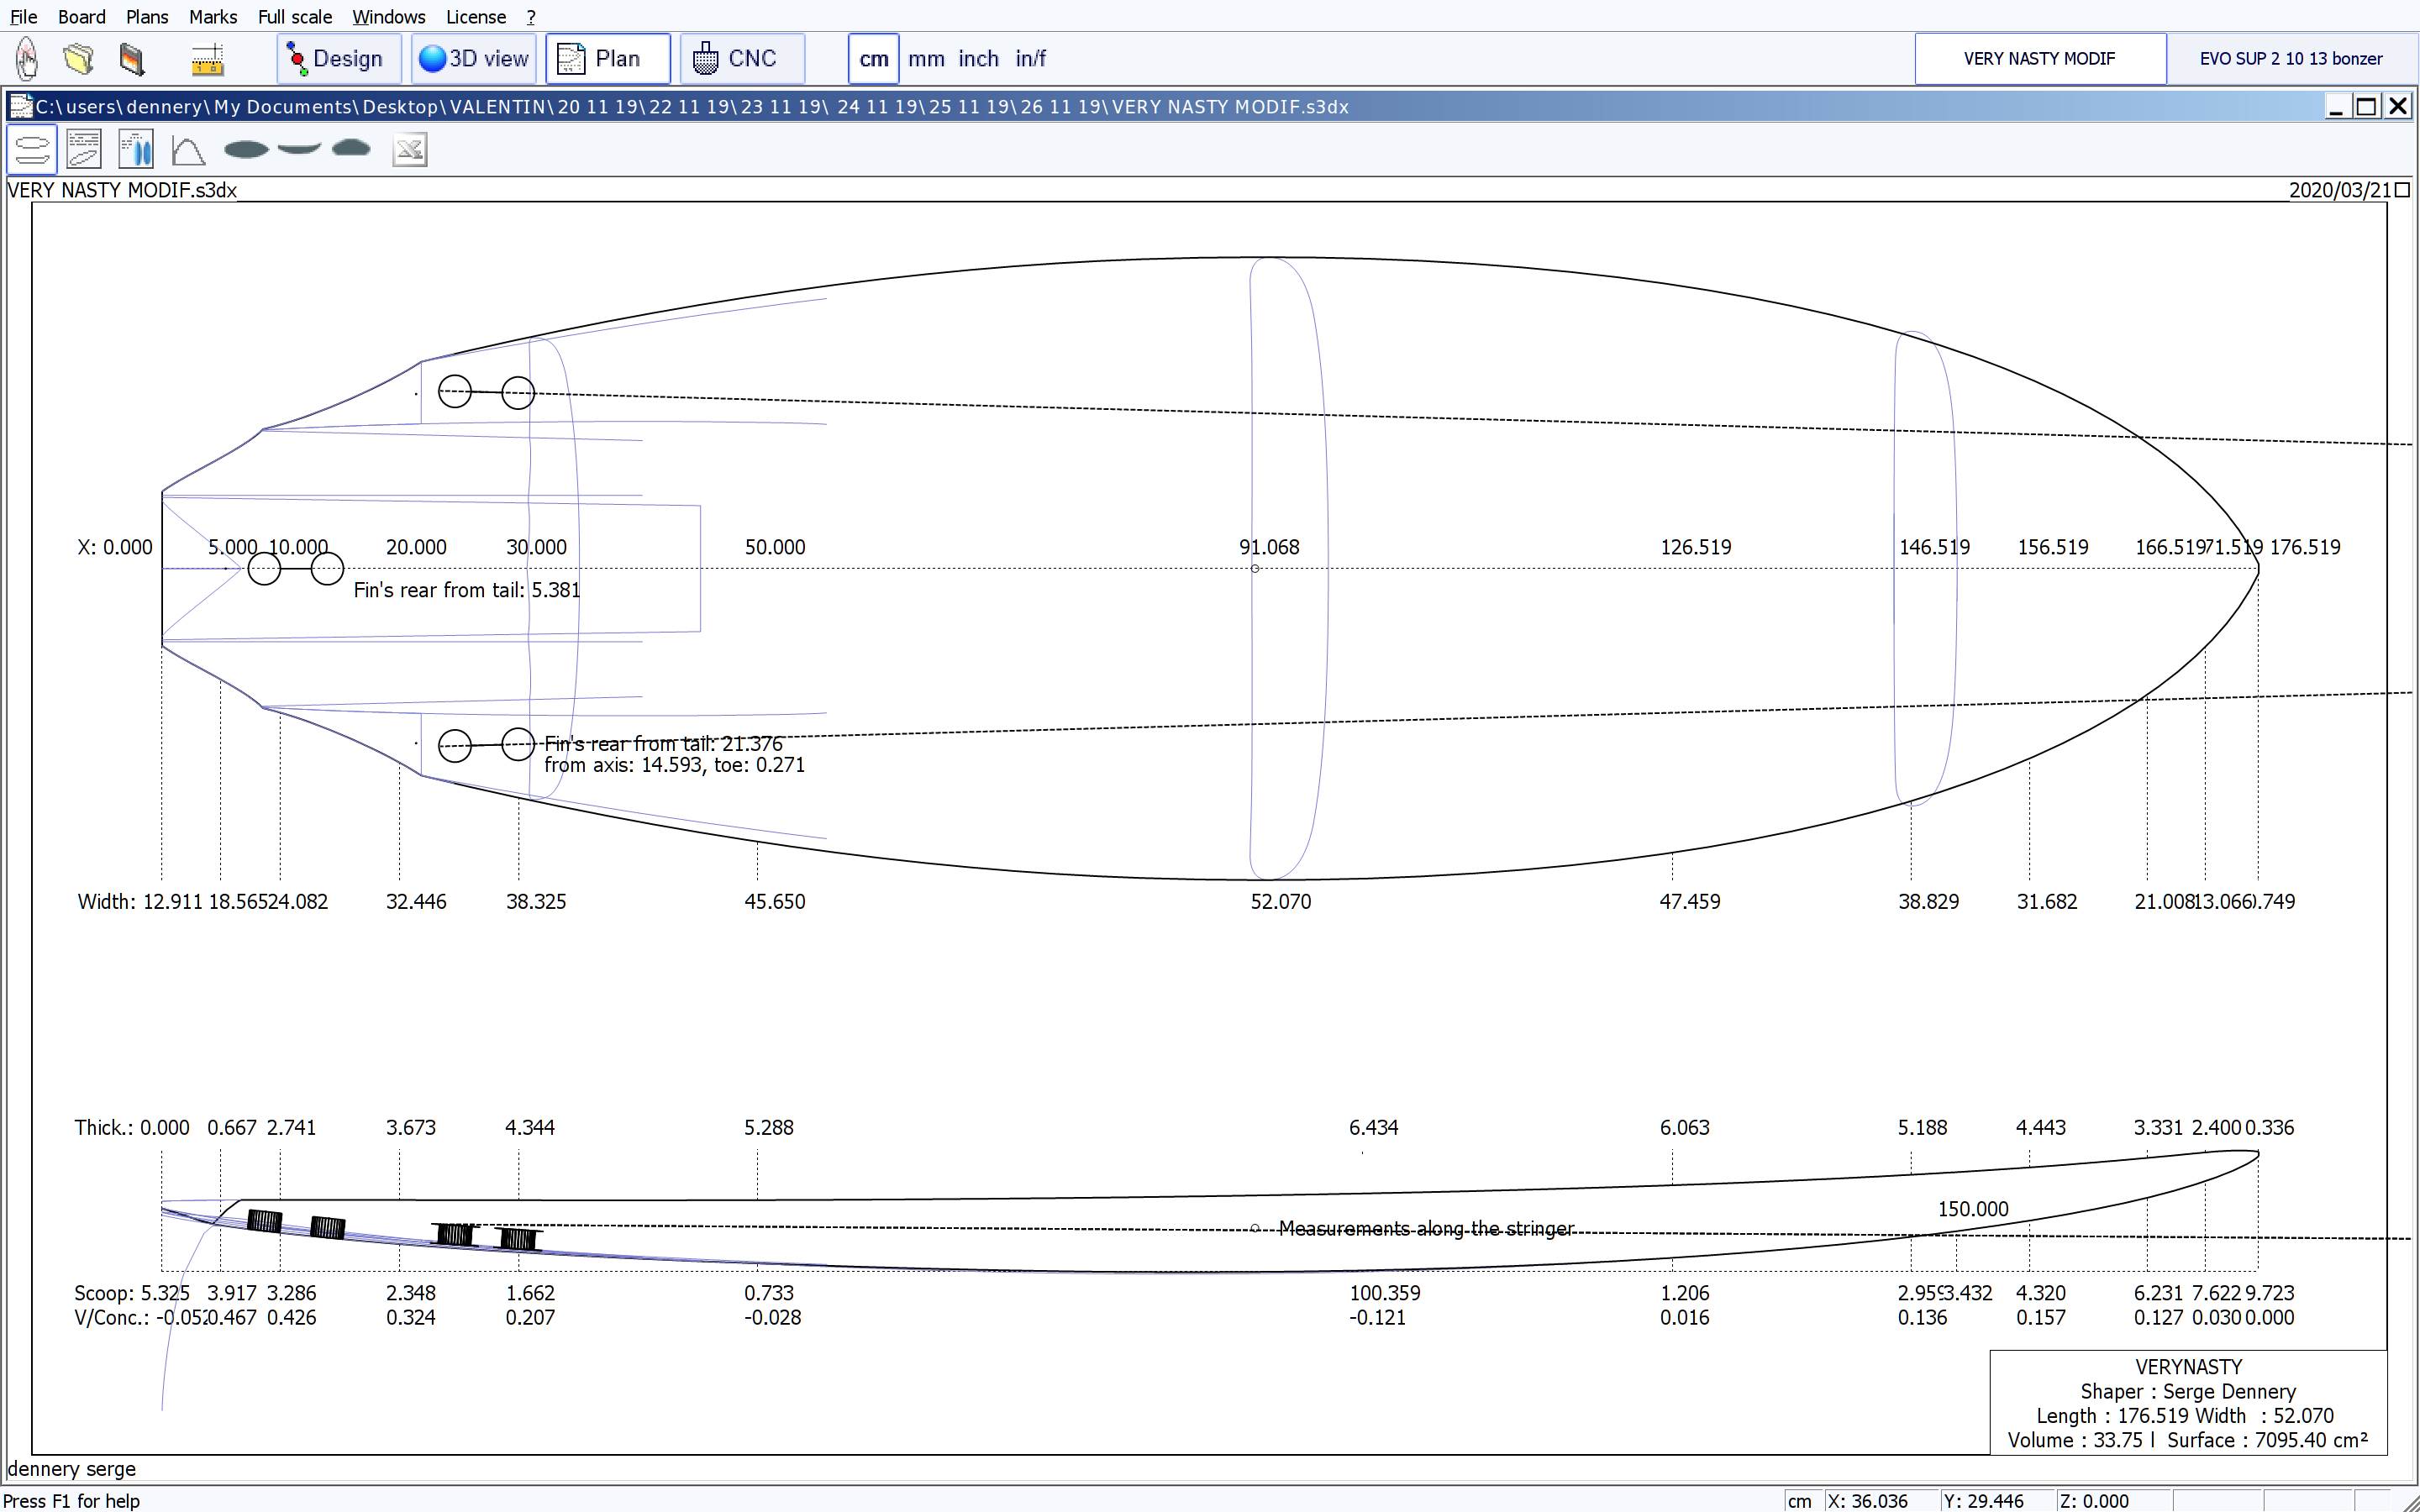Switch to Design mode
The image size is (2420, 1512).
[x=338, y=58]
